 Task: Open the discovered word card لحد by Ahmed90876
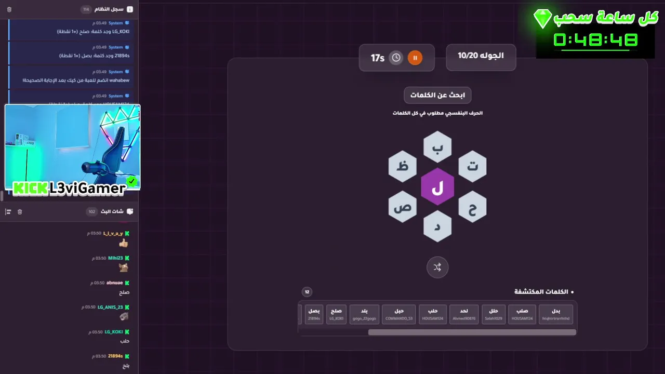point(464,314)
